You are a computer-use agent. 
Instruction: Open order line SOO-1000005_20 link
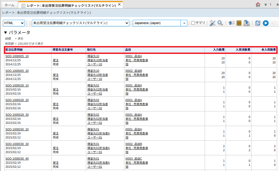pyautogui.click(x=17, y=71)
